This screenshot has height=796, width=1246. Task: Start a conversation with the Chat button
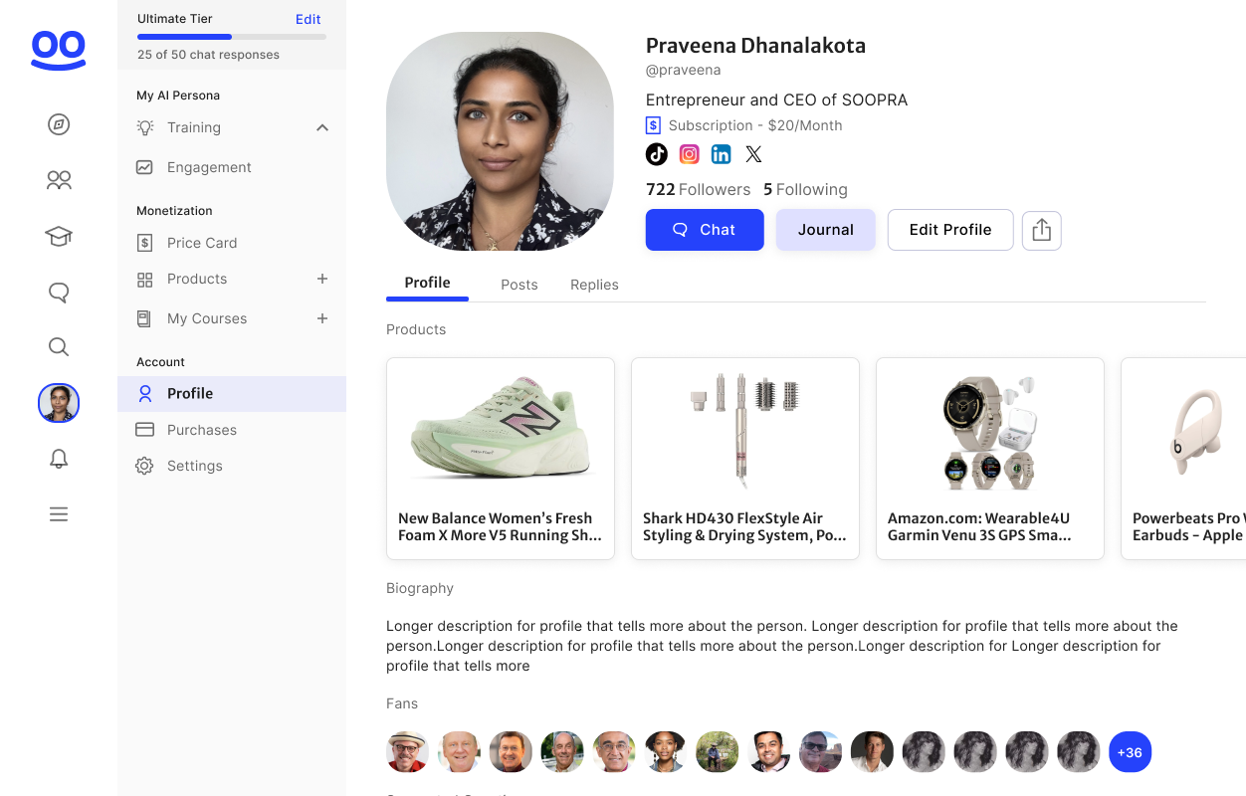705,230
